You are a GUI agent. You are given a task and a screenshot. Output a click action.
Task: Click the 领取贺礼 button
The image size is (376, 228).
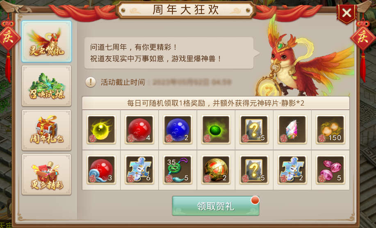(x=216, y=206)
